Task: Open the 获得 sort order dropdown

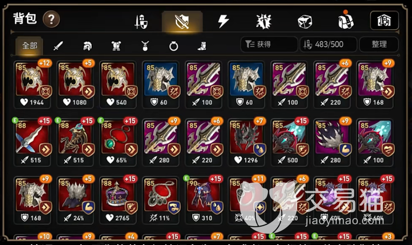Action: pos(269,44)
